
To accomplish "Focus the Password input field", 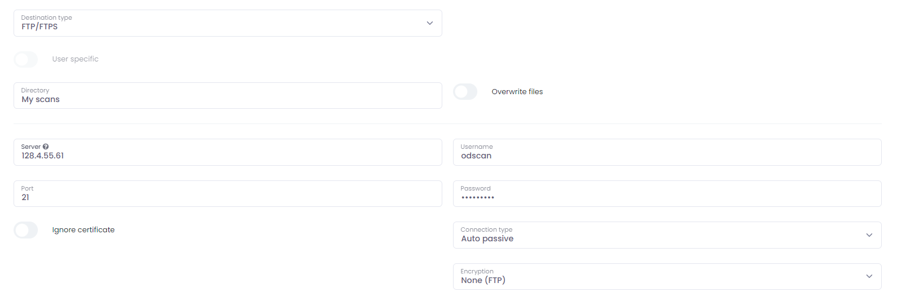I will click(x=667, y=194).
